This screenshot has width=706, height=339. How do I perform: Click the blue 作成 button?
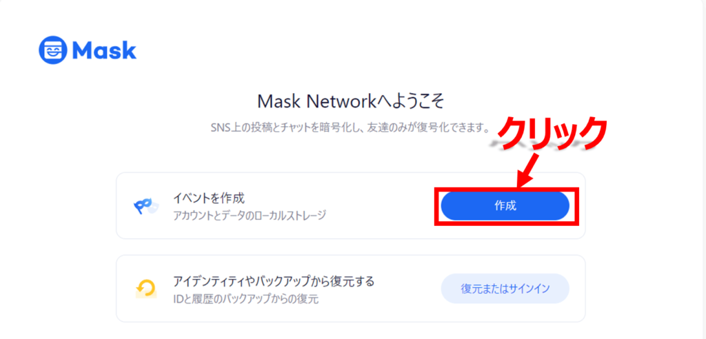pos(505,206)
